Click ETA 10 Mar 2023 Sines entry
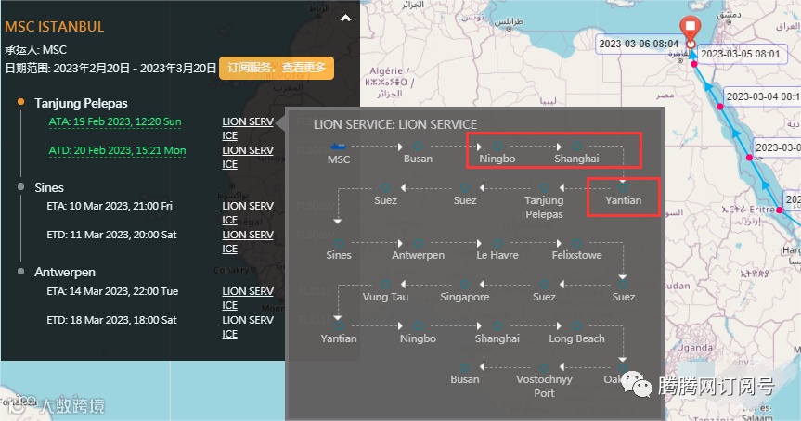The image size is (801, 421). click(110, 206)
